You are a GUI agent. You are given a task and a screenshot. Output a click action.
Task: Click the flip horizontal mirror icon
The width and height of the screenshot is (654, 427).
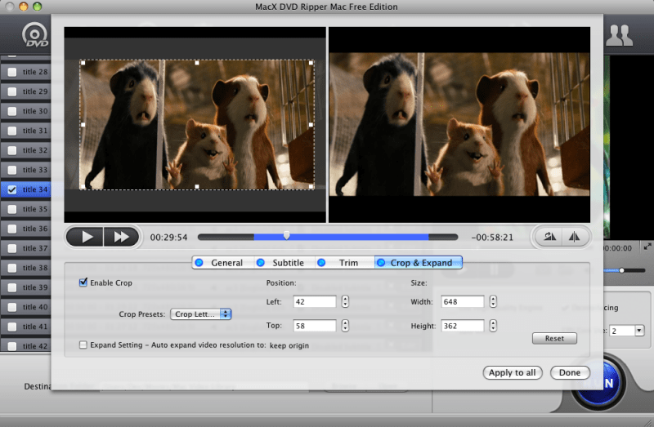(x=575, y=237)
